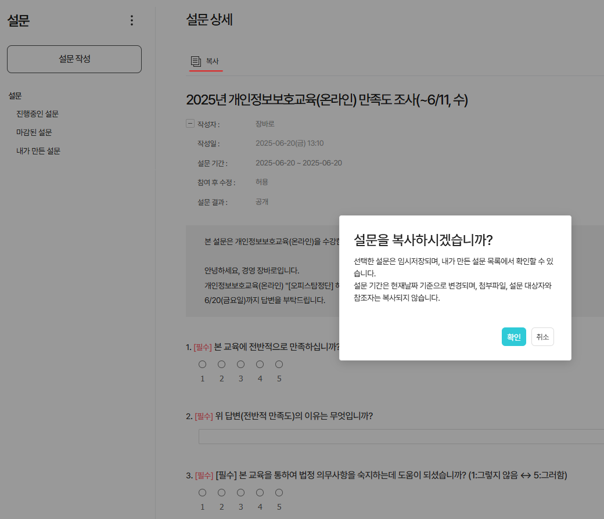Select rating 1 for question 1

203,365
